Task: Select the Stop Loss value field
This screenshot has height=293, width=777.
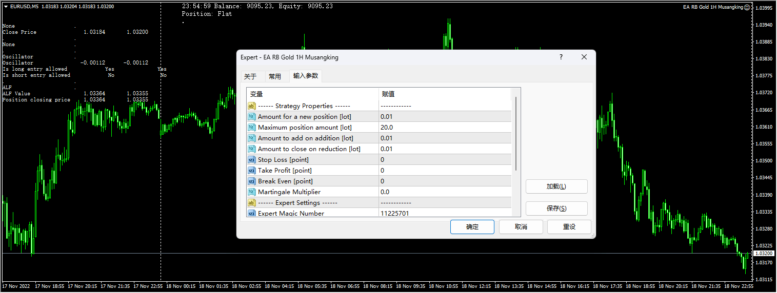Action: [x=445, y=160]
